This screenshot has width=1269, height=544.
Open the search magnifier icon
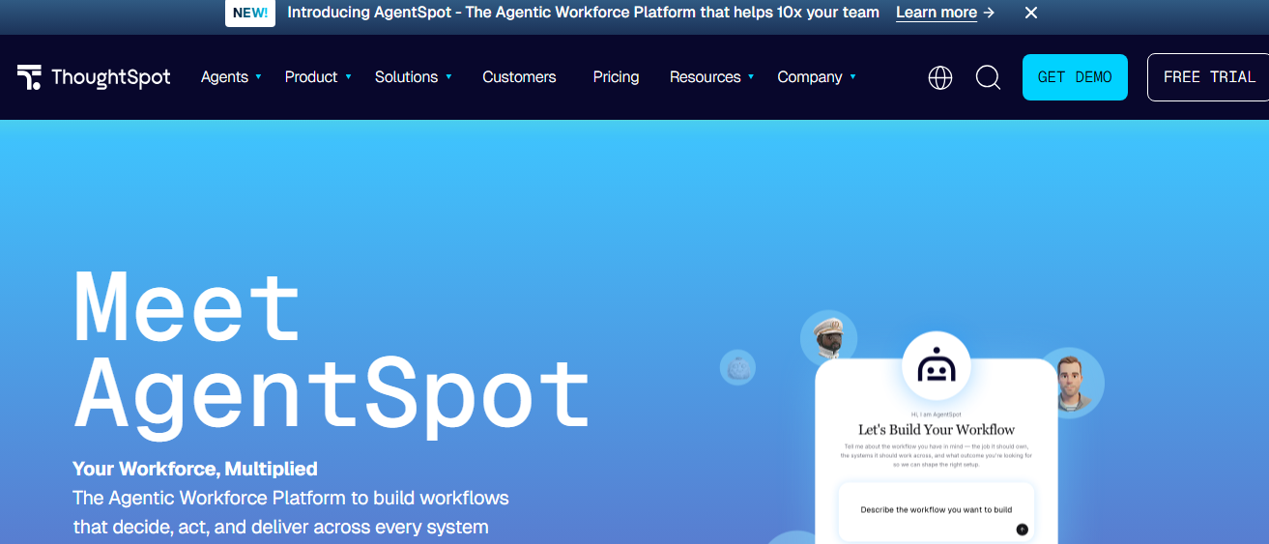point(988,77)
